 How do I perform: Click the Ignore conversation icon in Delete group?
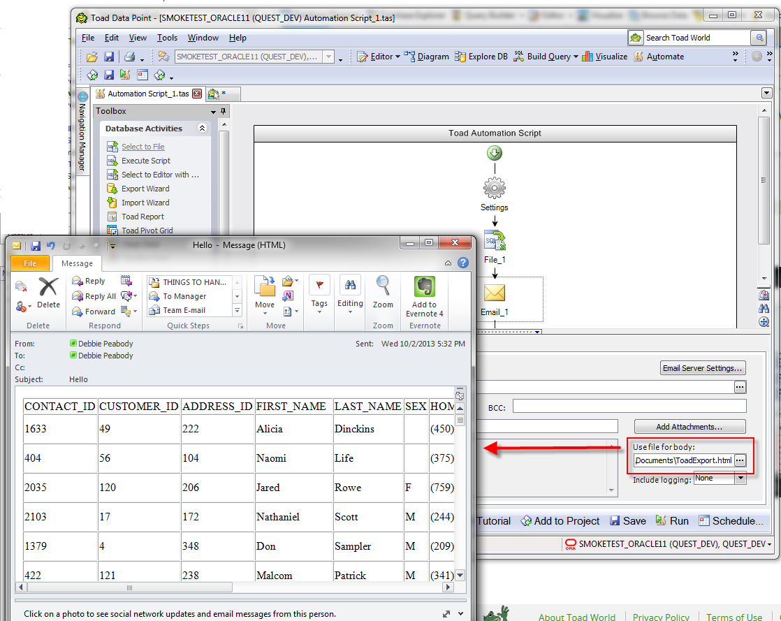(x=21, y=286)
